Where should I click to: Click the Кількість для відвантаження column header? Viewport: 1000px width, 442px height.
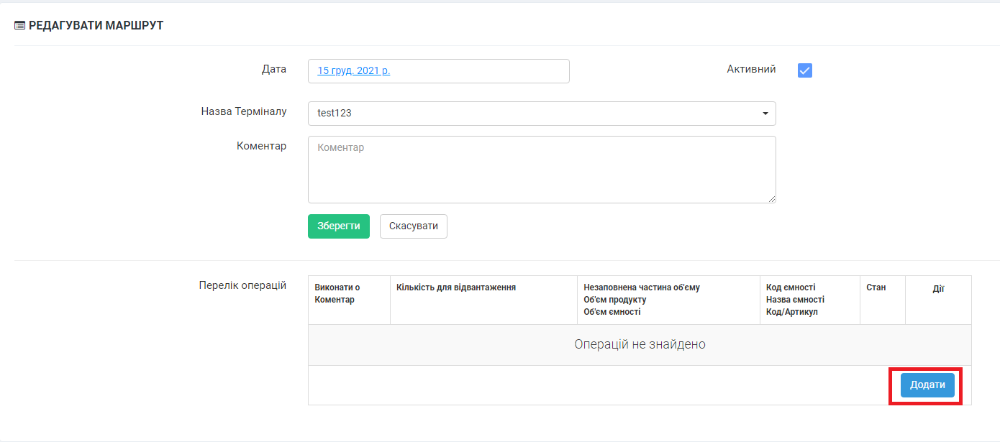tap(456, 287)
